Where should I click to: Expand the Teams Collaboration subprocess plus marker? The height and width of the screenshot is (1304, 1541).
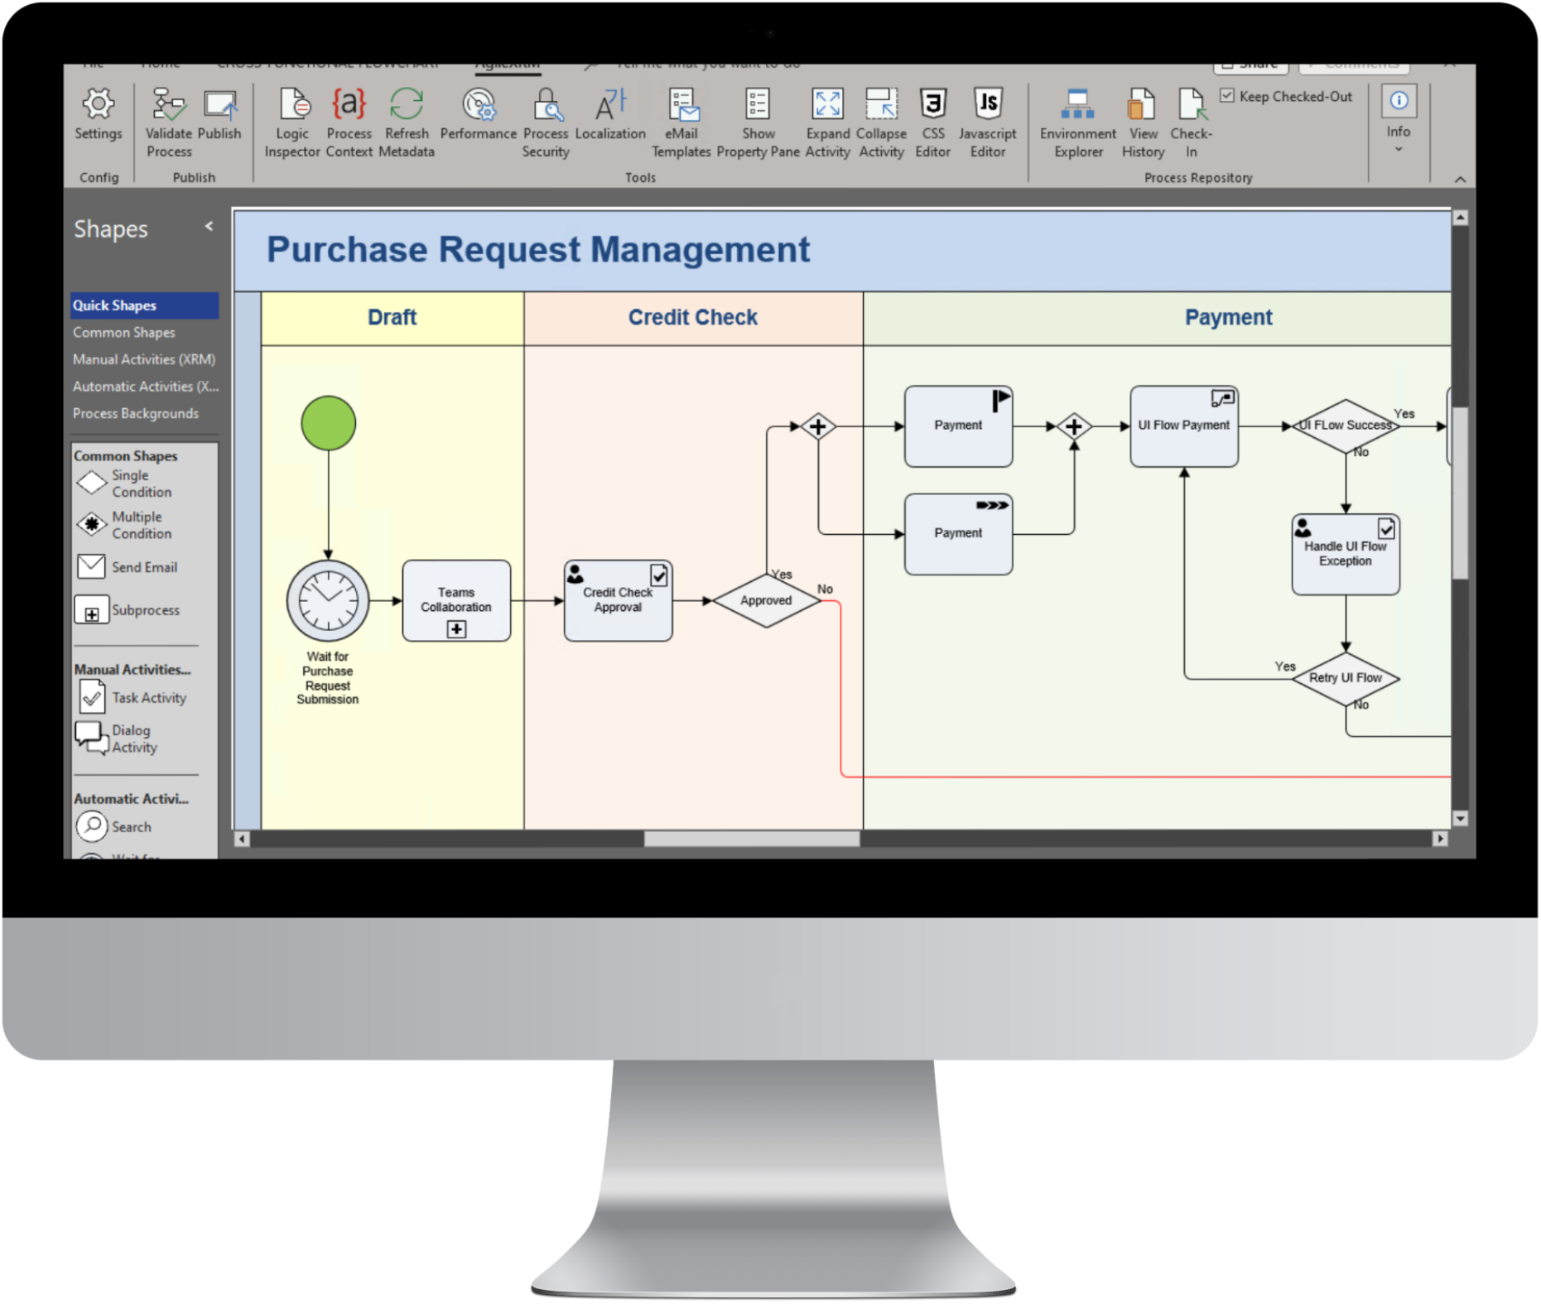(456, 629)
